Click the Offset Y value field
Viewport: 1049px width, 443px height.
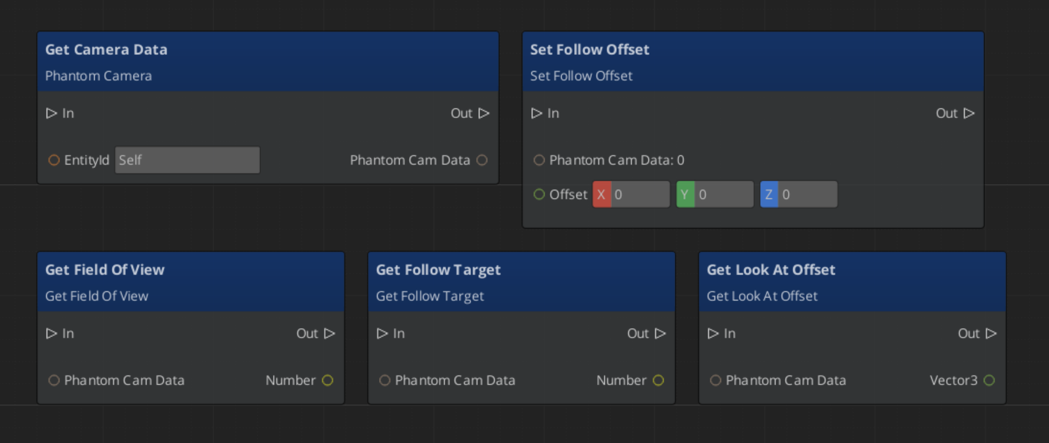[724, 195]
